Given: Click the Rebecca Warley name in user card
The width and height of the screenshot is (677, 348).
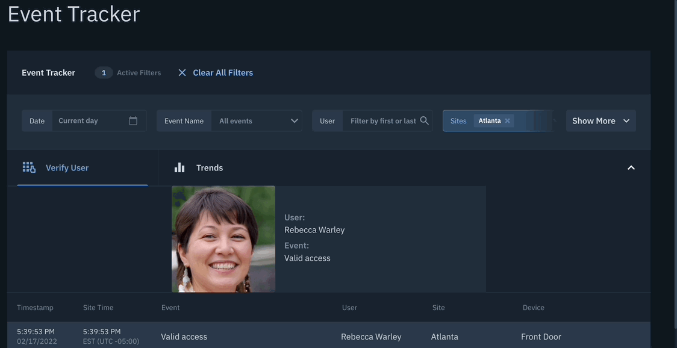Looking at the screenshot, I should tap(314, 230).
